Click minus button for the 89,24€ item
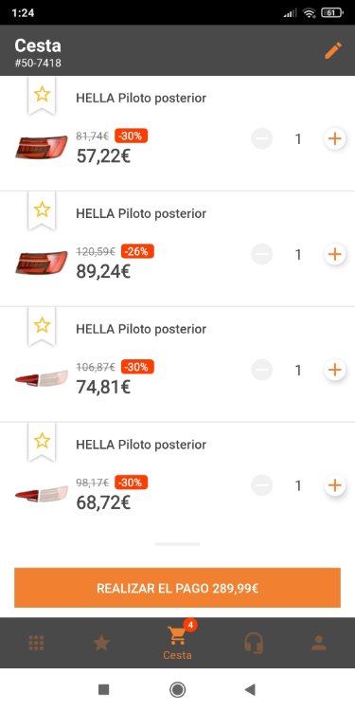The image size is (355, 711). coord(262,254)
